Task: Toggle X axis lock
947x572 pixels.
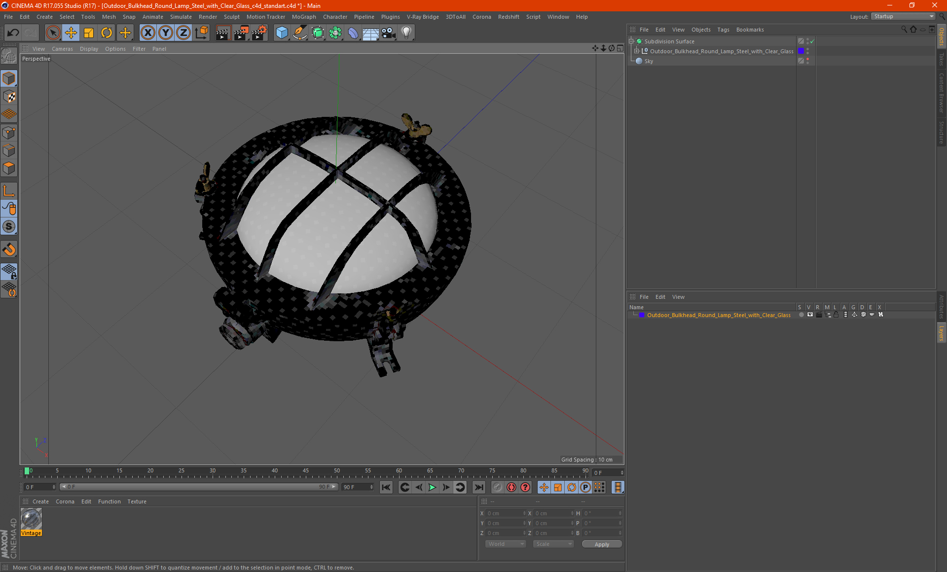Action: click(147, 33)
